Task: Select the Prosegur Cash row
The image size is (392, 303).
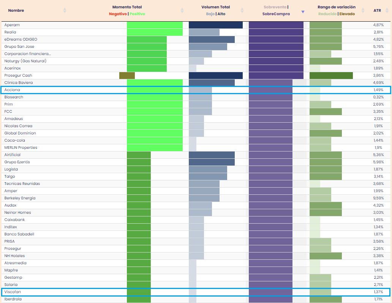Action: point(18,76)
